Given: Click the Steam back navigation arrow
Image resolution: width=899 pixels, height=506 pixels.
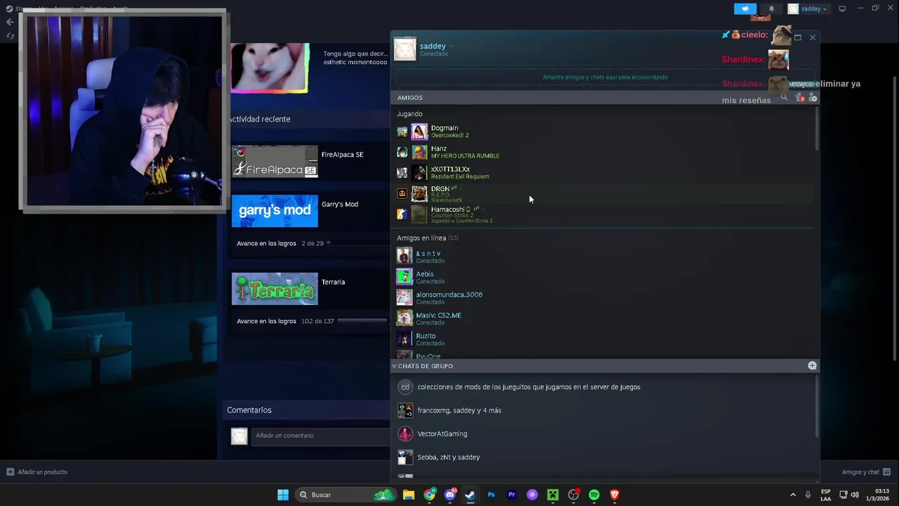Looking at the screenshot, I should click(x=10, y=22).
